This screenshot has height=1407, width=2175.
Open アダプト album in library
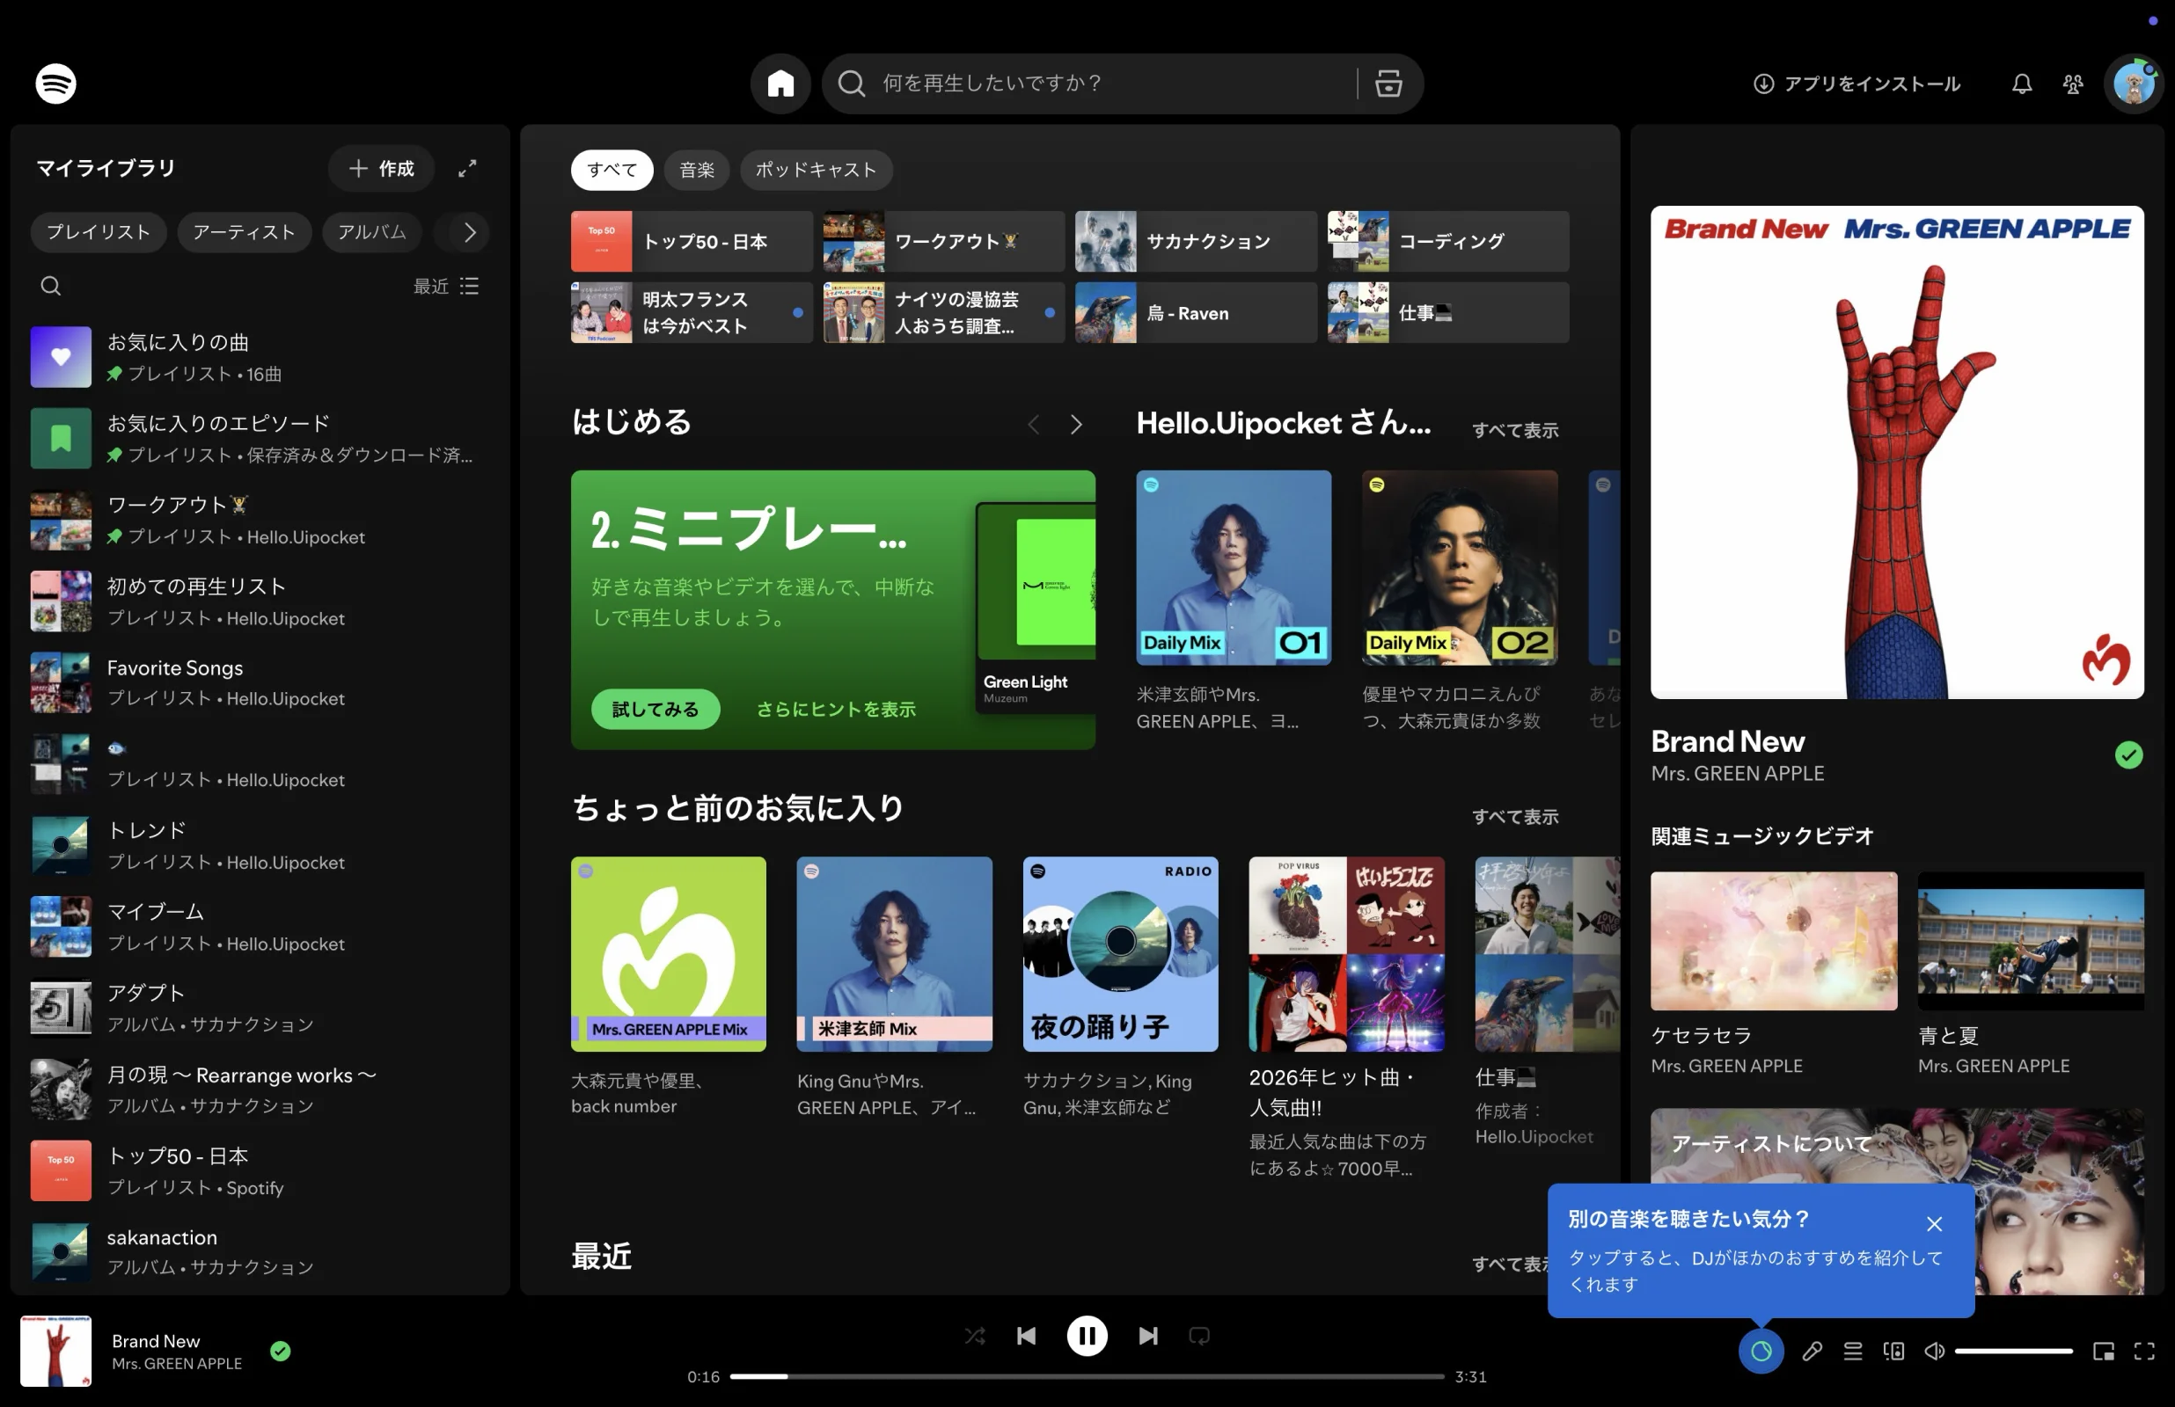[x=260, y=1008]
